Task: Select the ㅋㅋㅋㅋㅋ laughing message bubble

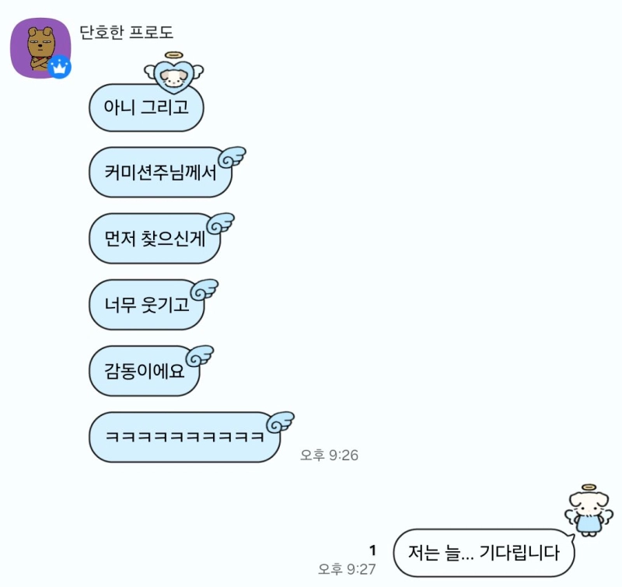Action: point(184,437)
